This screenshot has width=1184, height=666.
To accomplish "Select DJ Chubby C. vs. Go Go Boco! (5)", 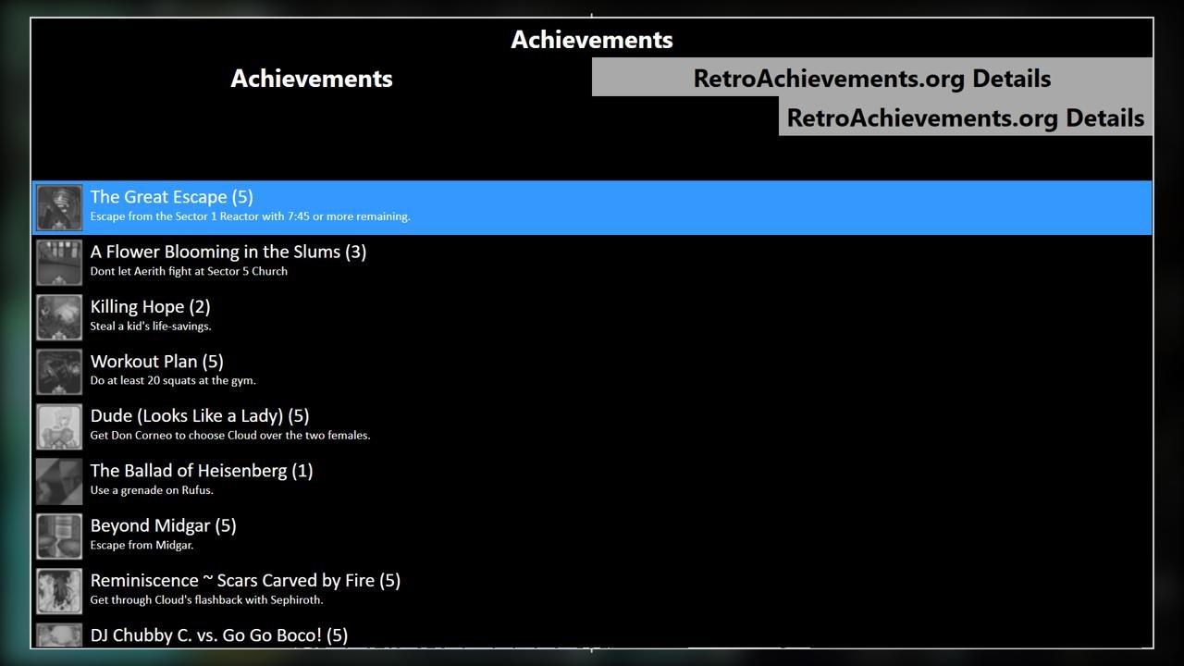I will [219, 635].
